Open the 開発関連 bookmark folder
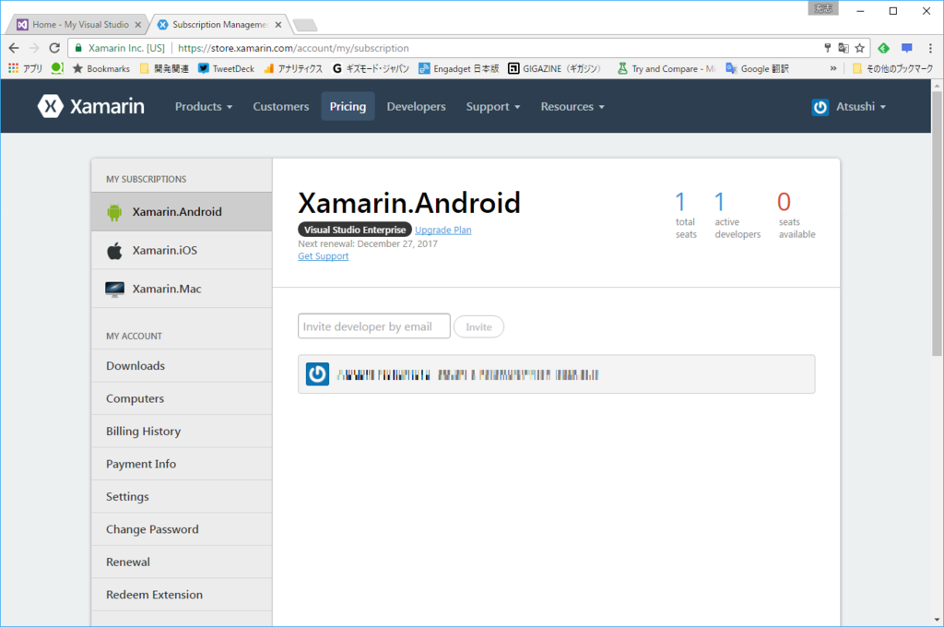Viewport: 944px width, 627px height. pyautogui.click(x=164, y=68)
